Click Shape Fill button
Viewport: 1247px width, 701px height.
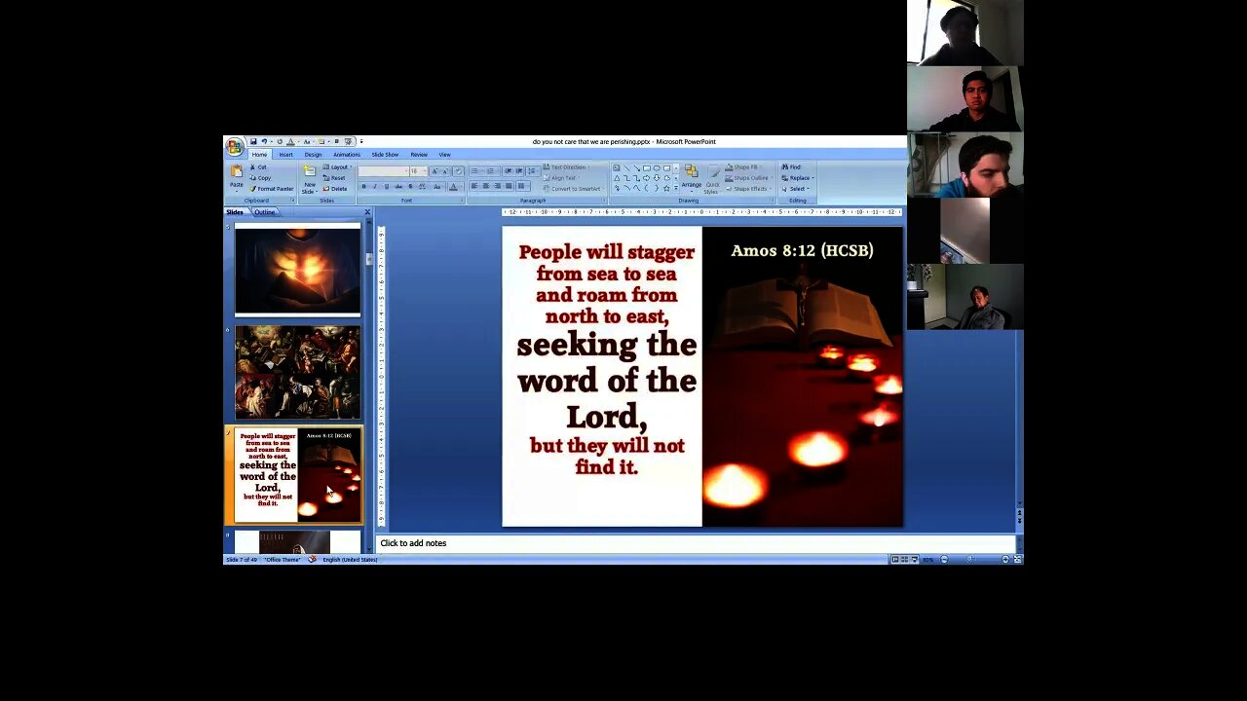pos(745,167)
